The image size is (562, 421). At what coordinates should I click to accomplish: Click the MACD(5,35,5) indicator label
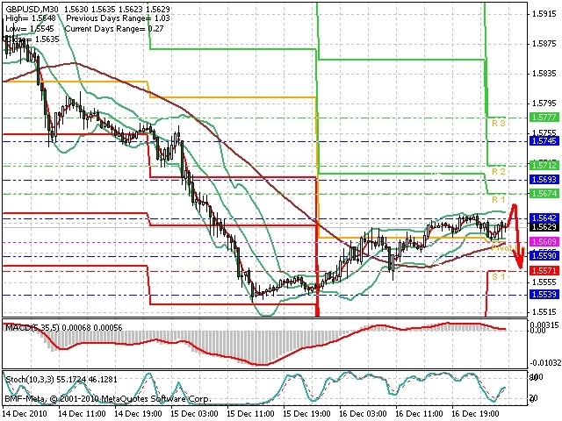pos(32,327)
